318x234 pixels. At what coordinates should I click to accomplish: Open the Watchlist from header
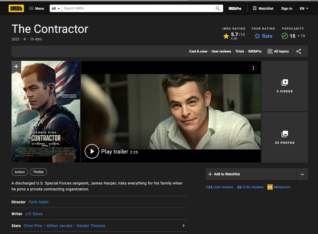click(263, 8)
